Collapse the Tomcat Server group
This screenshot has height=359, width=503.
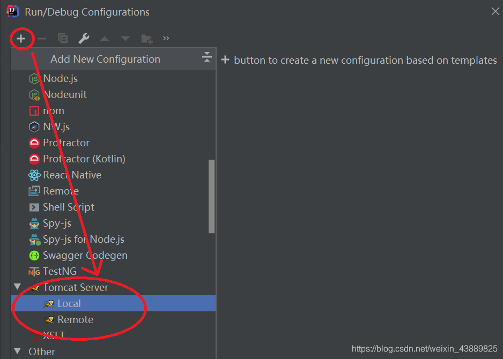point(17,287)
